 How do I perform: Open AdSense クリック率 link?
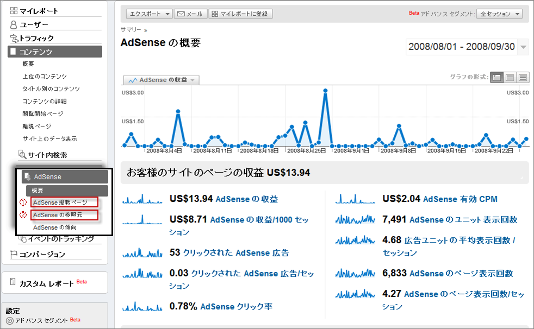[237, 307]
